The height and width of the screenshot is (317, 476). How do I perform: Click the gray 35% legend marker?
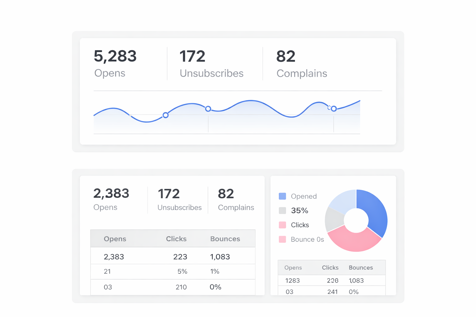tap(282, 211)
